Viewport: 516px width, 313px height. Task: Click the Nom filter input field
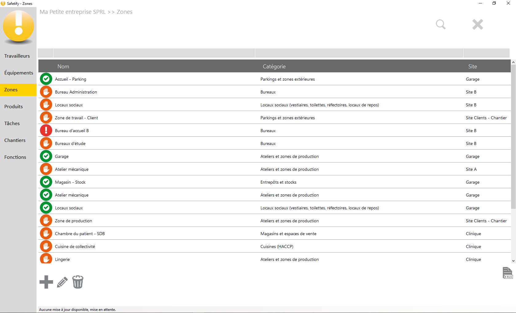pos(154,53)
